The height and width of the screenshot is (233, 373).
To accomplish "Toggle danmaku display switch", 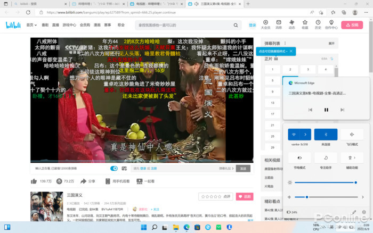I will click(114, 169).
